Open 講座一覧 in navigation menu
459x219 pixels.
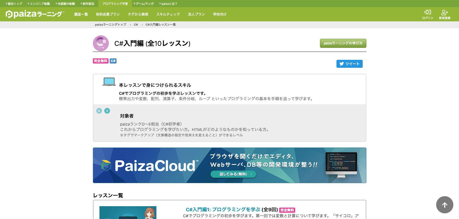pyautogui.click(x=81, y=14)
